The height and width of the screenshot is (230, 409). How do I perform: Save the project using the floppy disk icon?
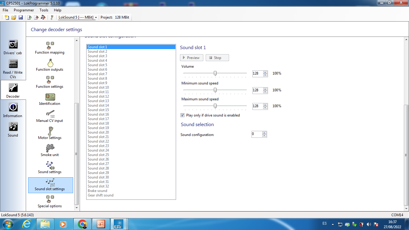pos(21,17)
